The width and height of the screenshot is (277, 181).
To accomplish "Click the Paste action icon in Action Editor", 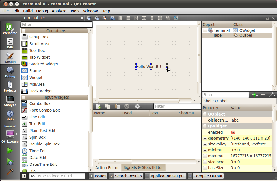I will 117,106.
